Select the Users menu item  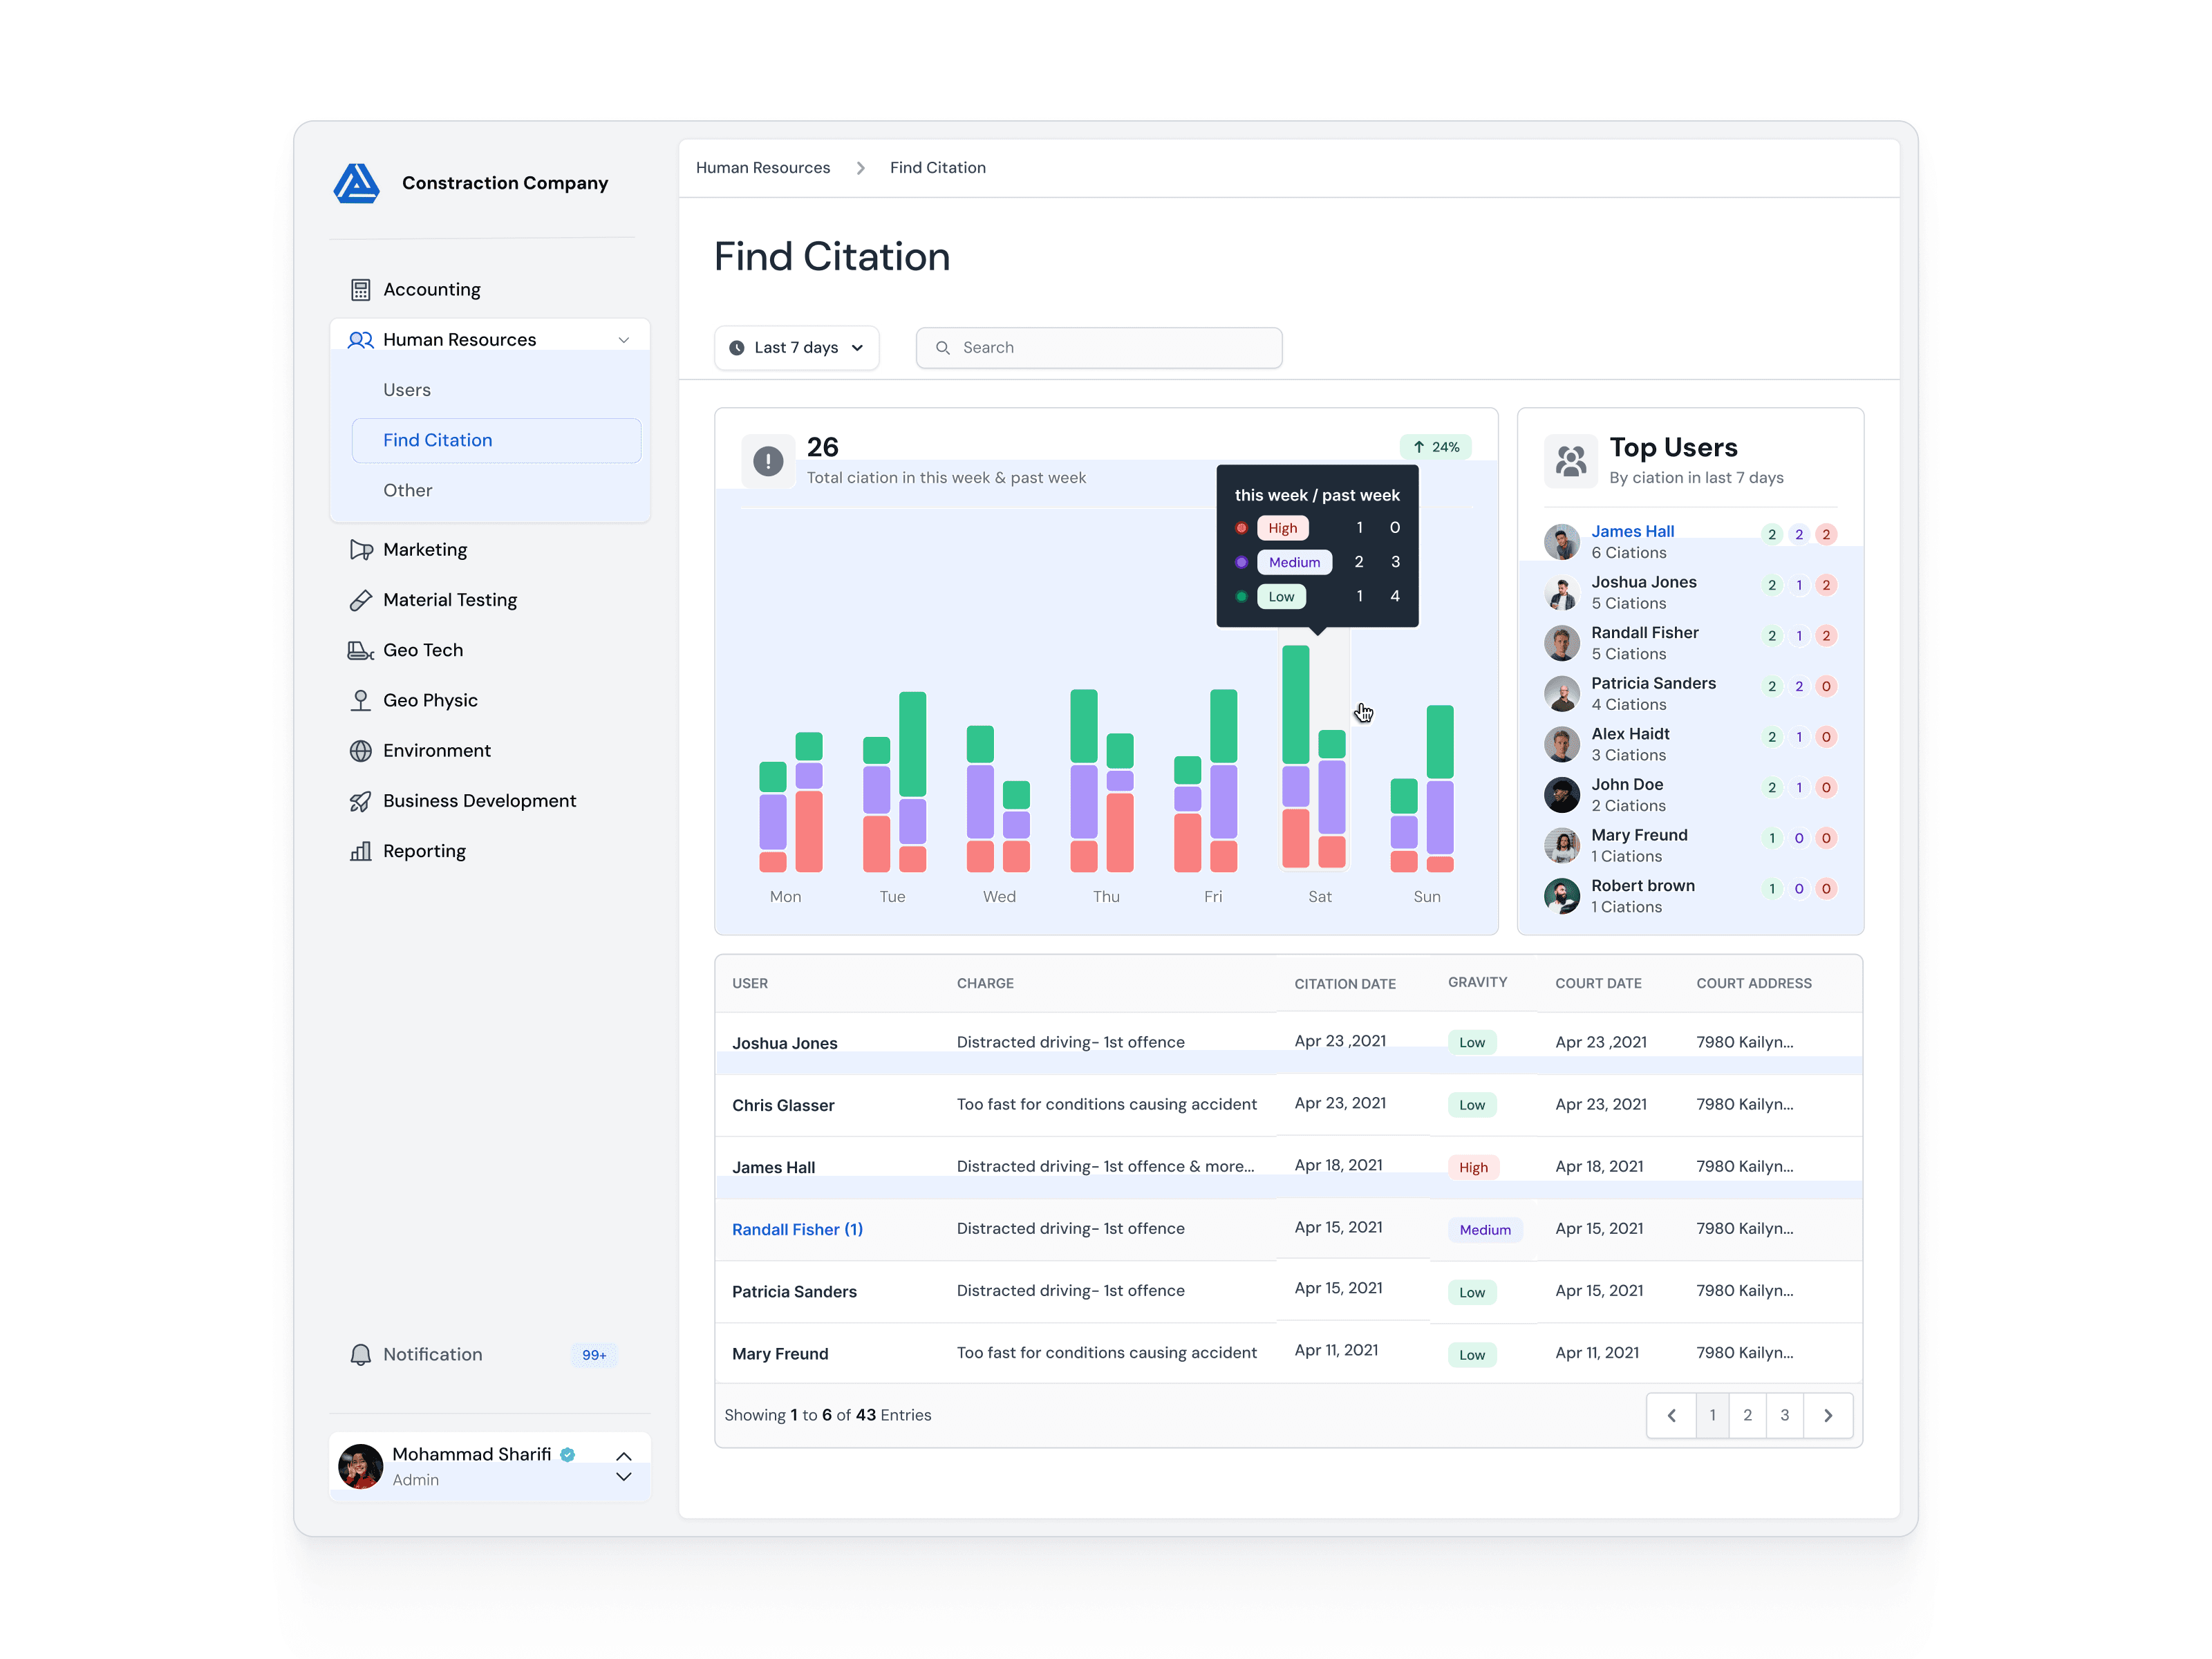408,388
